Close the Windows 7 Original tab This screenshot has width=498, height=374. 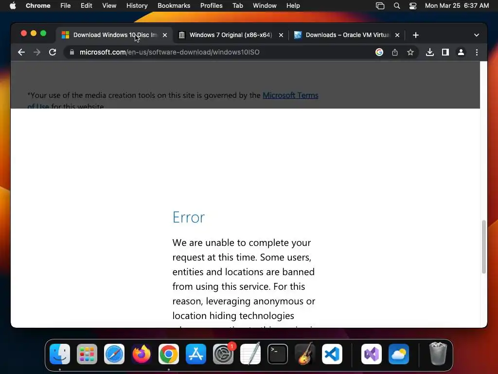click(x=281, y=35)
